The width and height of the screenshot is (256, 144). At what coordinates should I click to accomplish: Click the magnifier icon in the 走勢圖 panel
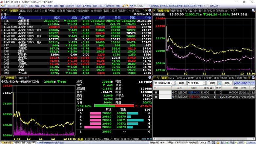click(x=150, y=78)
